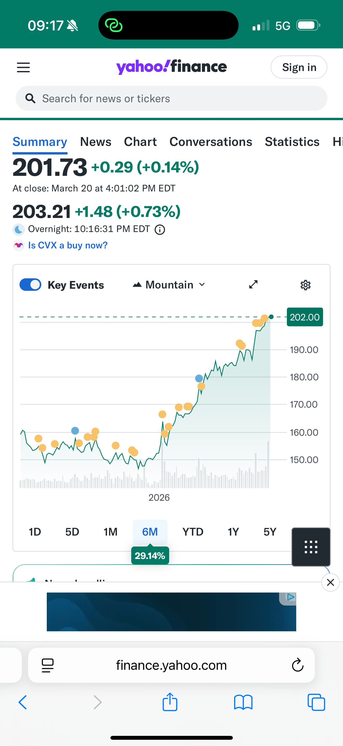Image resolution: width=343 pixels, height=746 pixels.
Task: Switch to the Conversations tab
Action: coord(210,142)
